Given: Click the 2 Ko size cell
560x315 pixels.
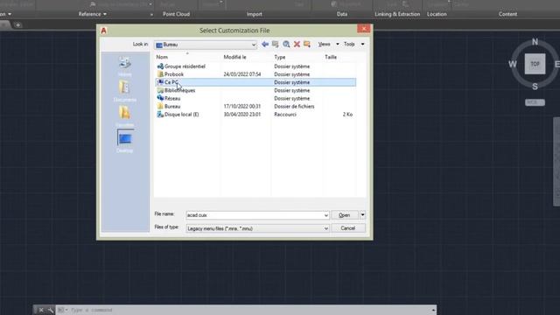Looking at the screenshot, I should [348, 115].
